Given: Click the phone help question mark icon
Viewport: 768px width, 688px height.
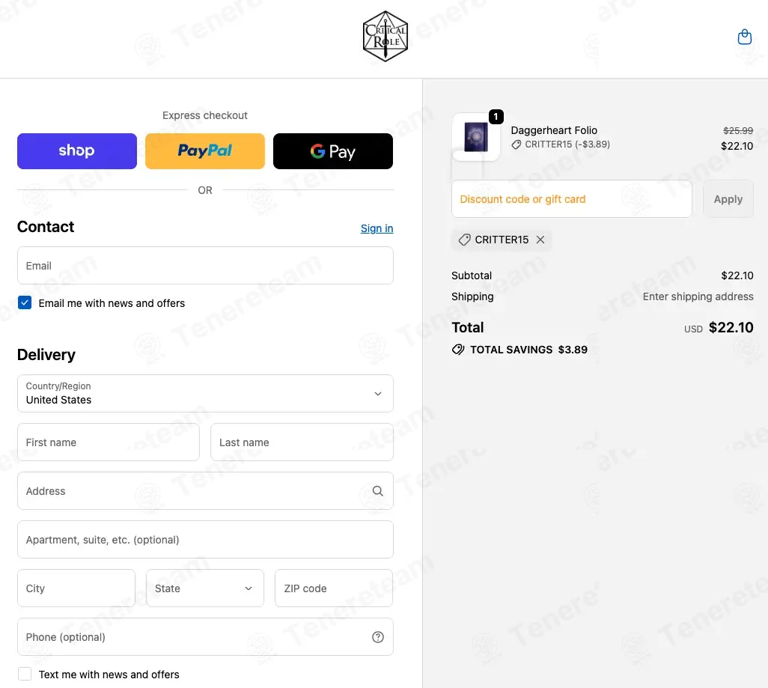Looking at the screenshot, I should point(378,637).
